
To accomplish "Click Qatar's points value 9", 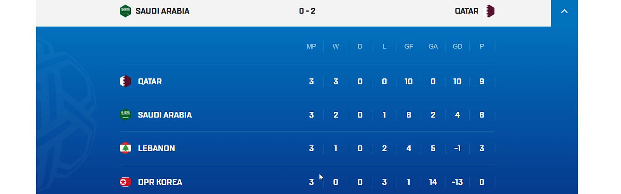I will [x=482, y=81].
